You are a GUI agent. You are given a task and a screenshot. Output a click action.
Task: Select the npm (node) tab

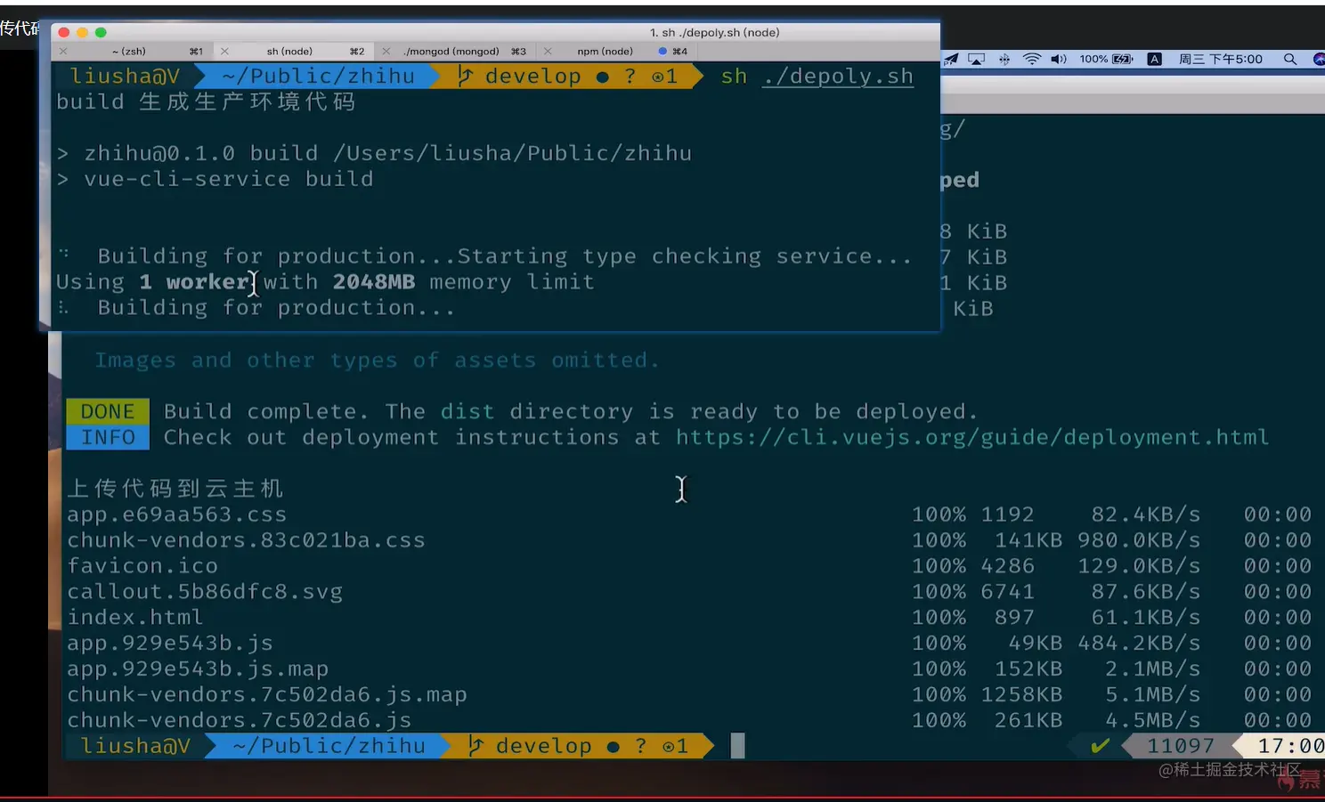pos(605,52)
